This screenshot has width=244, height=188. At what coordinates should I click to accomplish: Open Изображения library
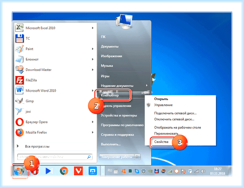click(111, 56)
